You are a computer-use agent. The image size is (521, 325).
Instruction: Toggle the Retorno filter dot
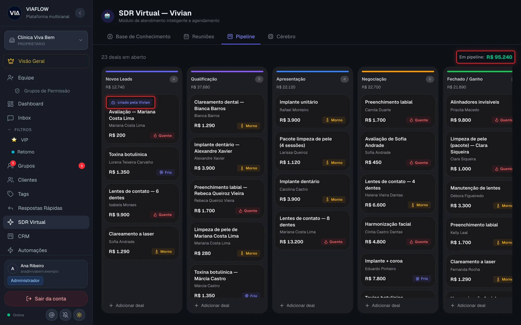click(x=13, y=152)
